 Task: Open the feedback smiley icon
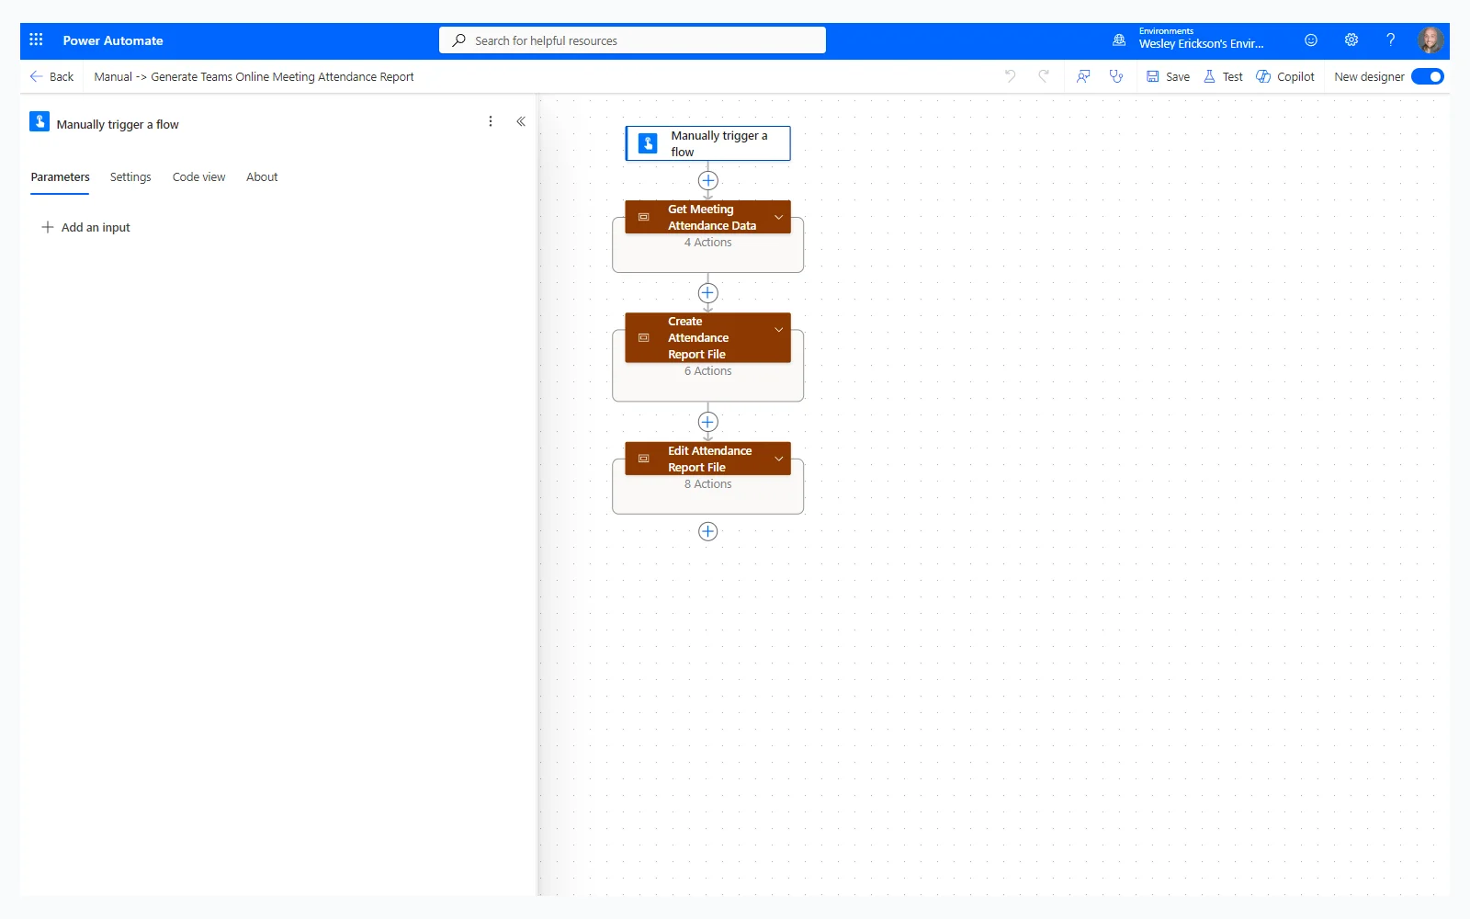coord(1311,40)
